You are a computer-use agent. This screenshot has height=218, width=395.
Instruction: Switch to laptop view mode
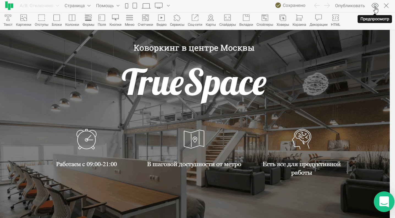click(146, 6)
